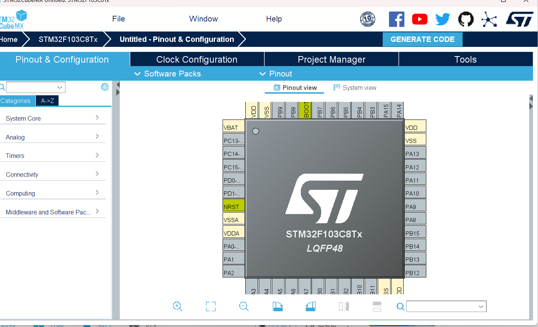This screenshot has width=538, height=327.
Task: Select the Pinout & Configuration tab
Action: [62, 60]
